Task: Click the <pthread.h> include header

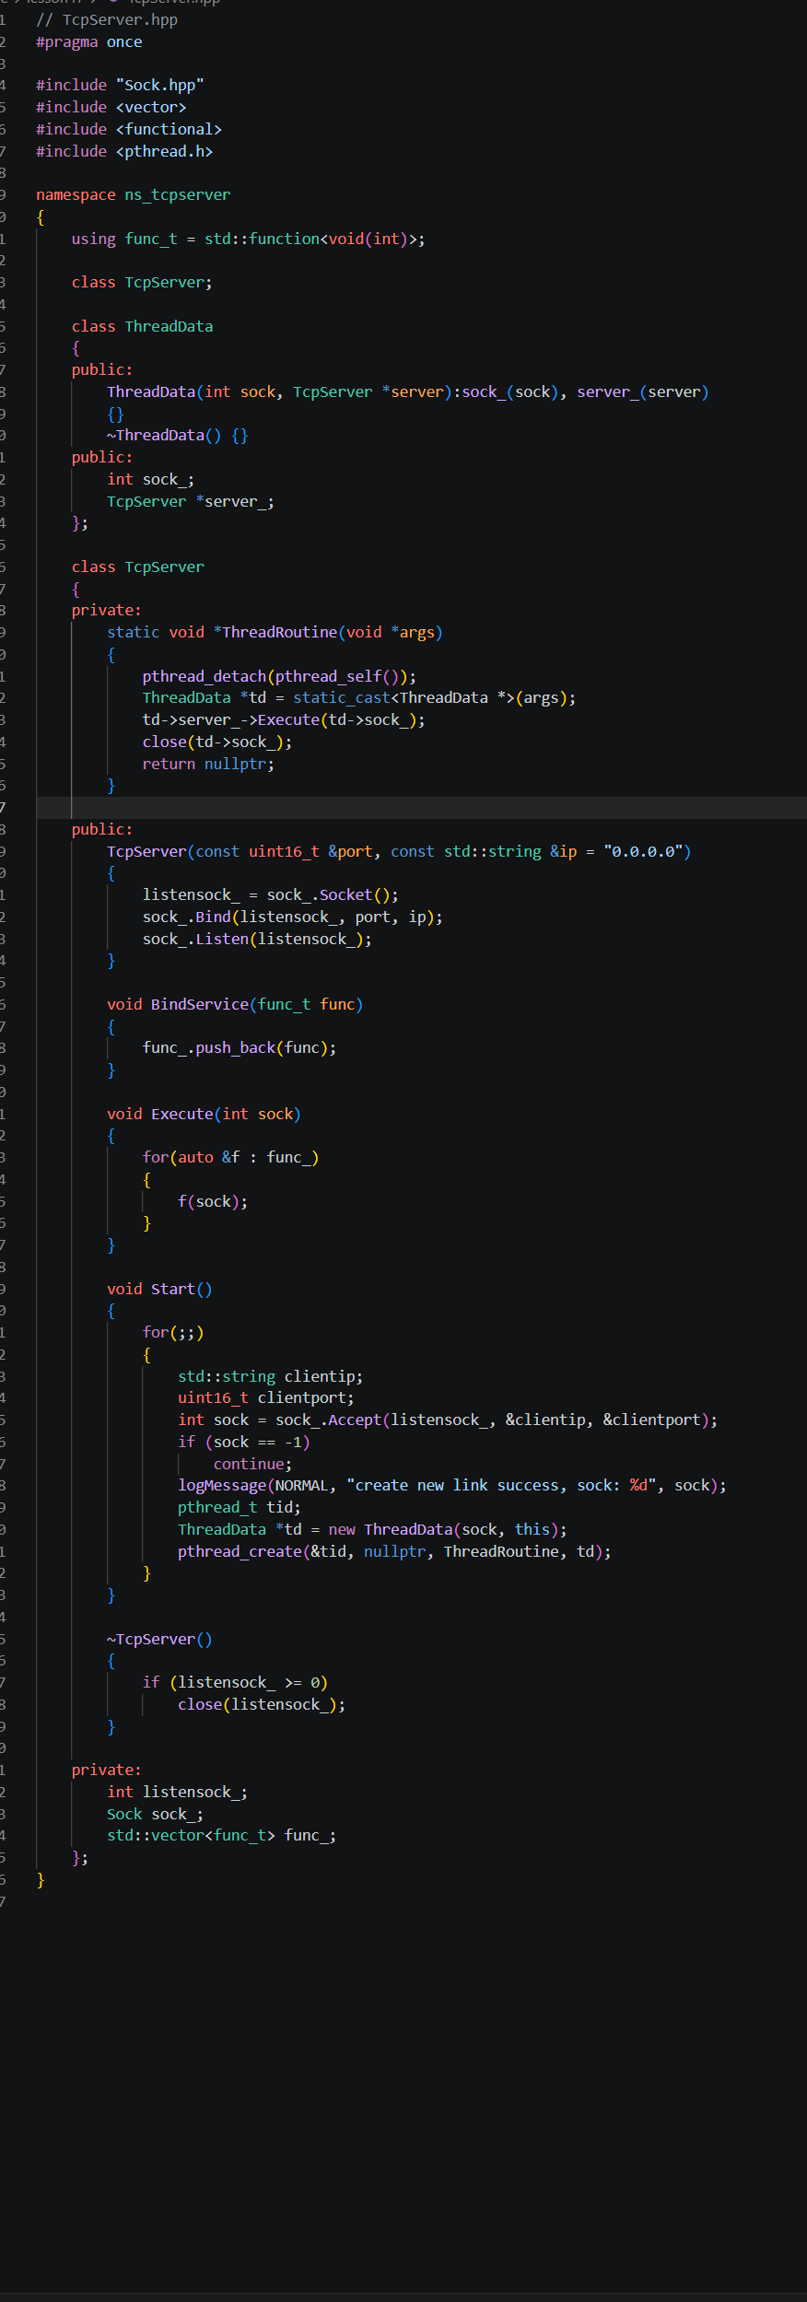Action: [164, 152]
